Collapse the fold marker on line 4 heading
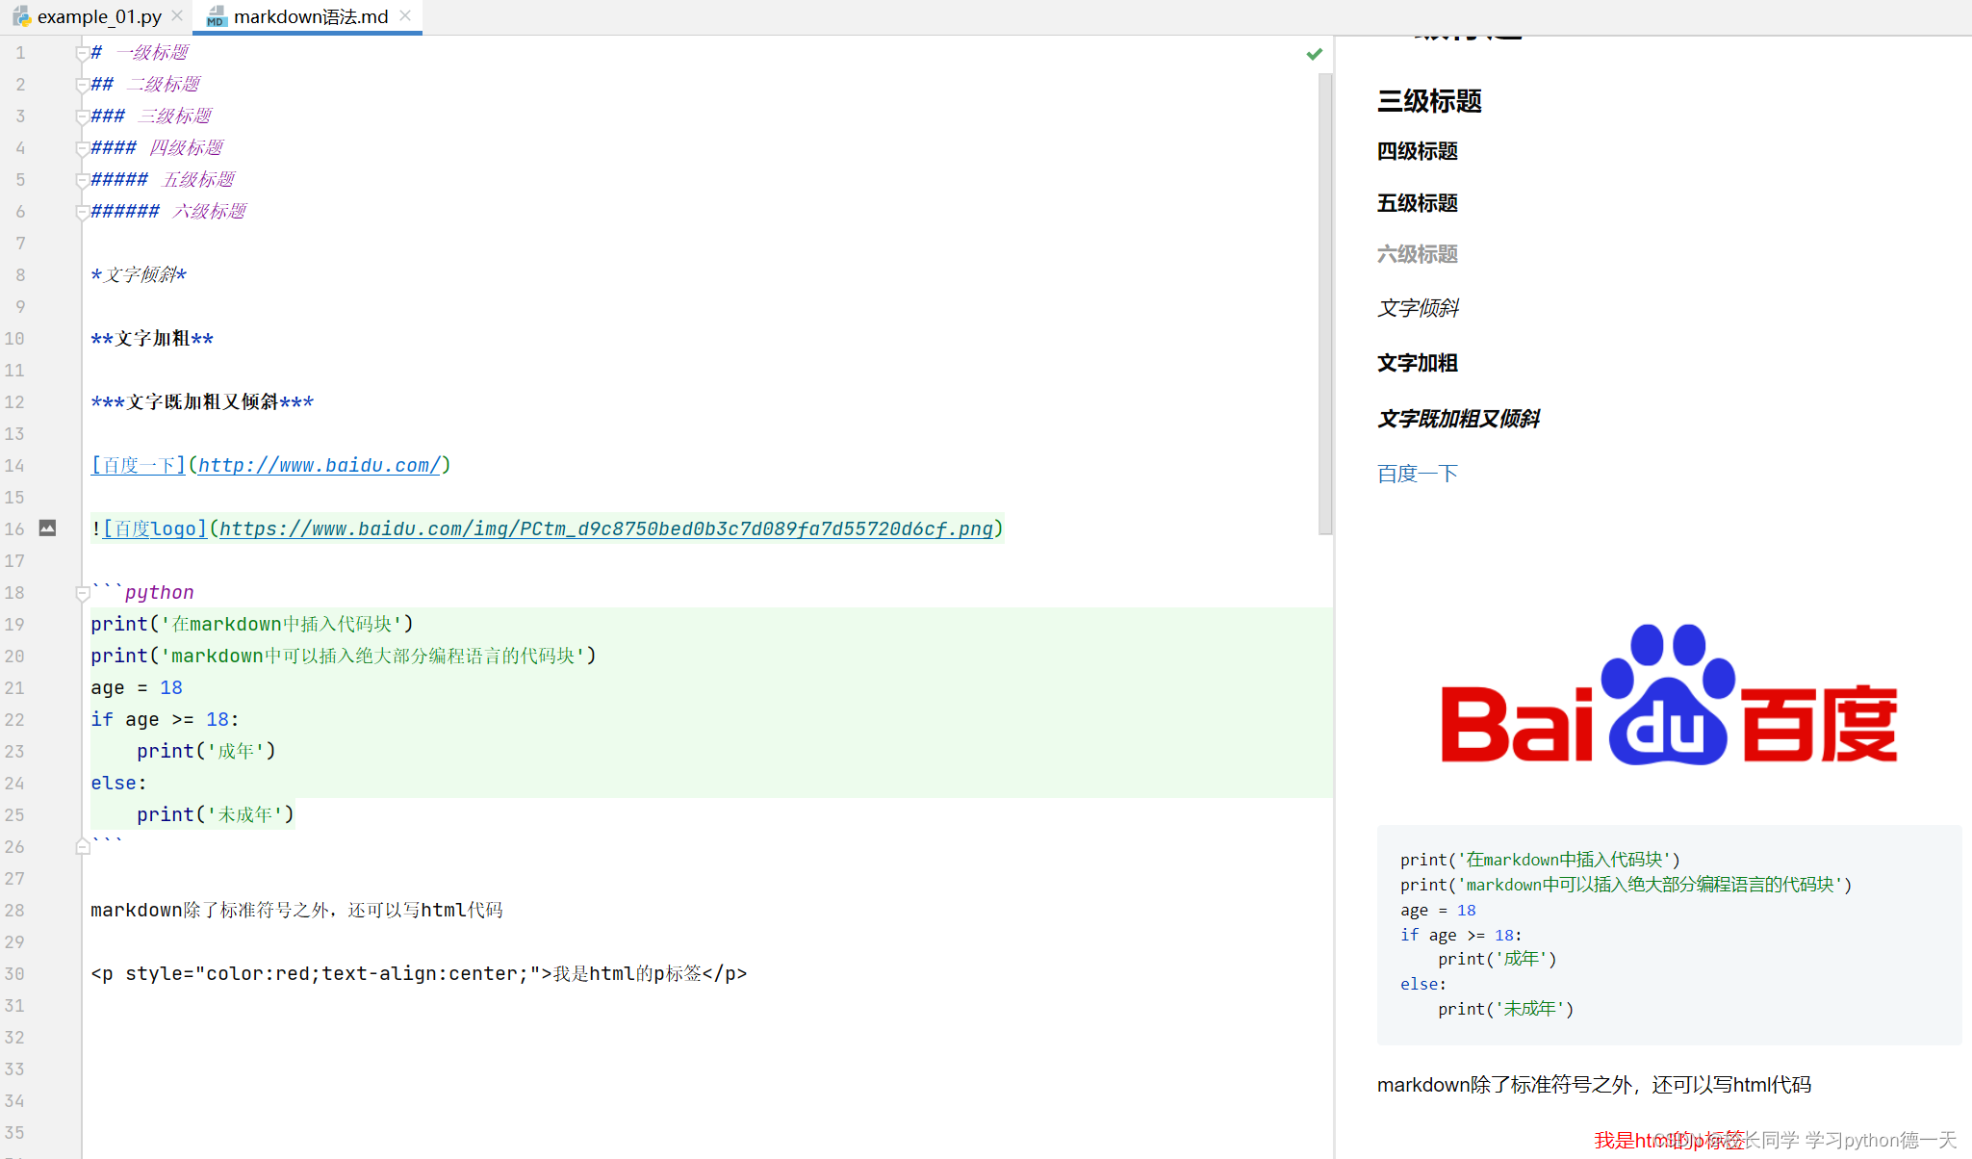 point(83,149)
